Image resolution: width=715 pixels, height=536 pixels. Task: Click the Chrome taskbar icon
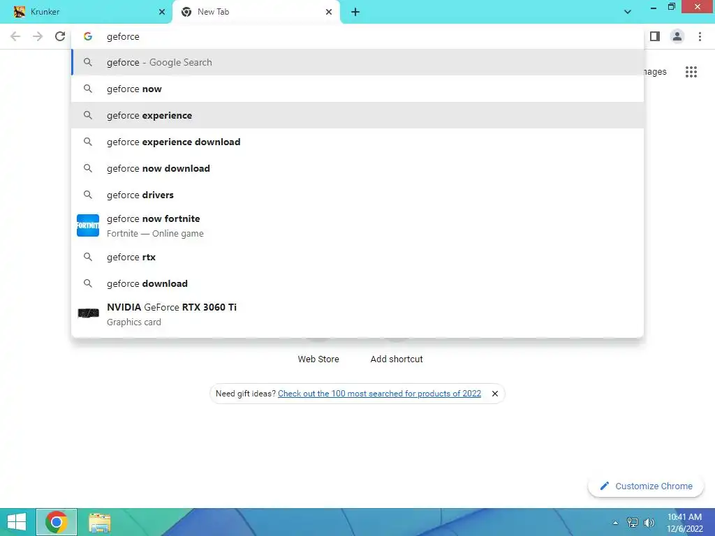coord(57,522)
